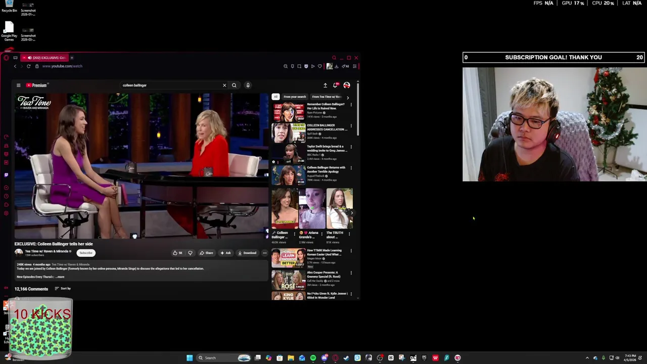647x364 pixels.
Task: Expand description with ...more
Action: 60,277
